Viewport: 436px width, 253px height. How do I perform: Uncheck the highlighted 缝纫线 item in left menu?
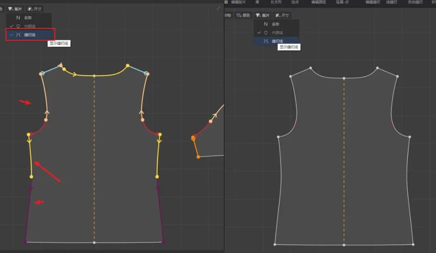(30, 35)
